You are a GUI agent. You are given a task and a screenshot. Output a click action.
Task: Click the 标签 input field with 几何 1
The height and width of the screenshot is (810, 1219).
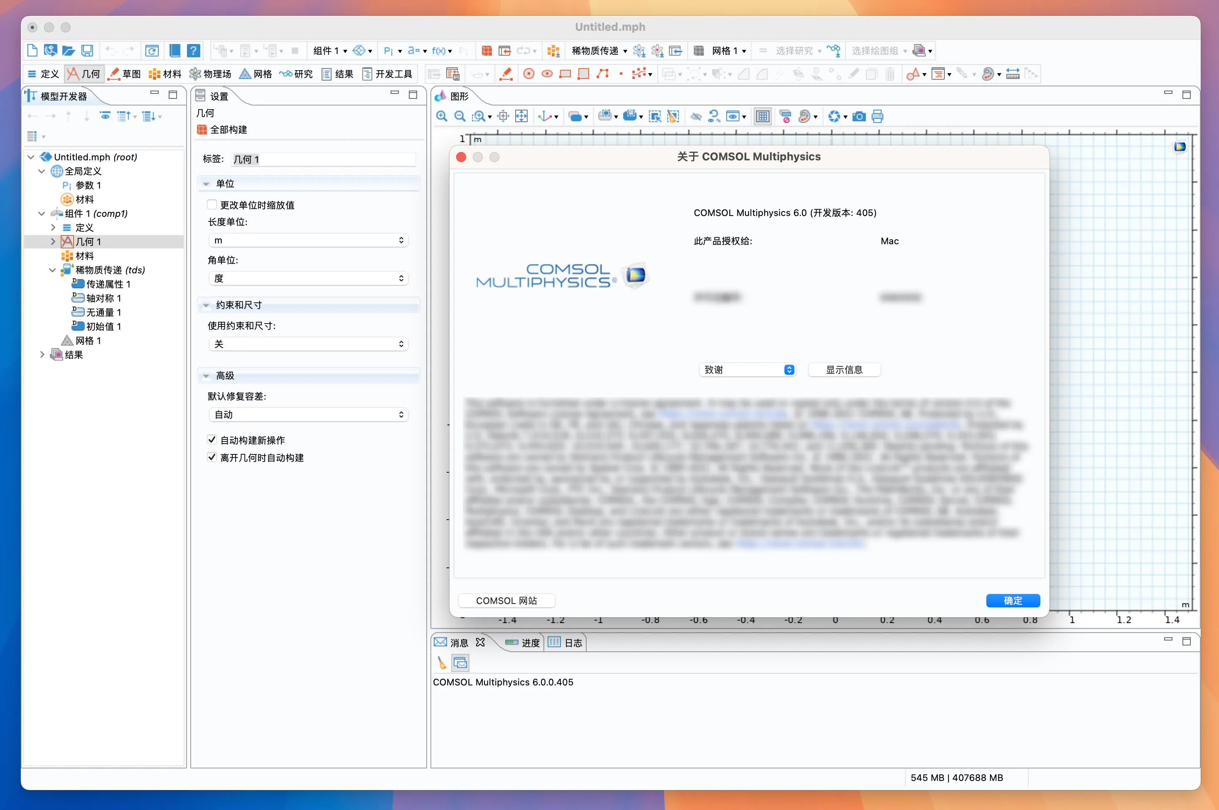click(323, 159)
